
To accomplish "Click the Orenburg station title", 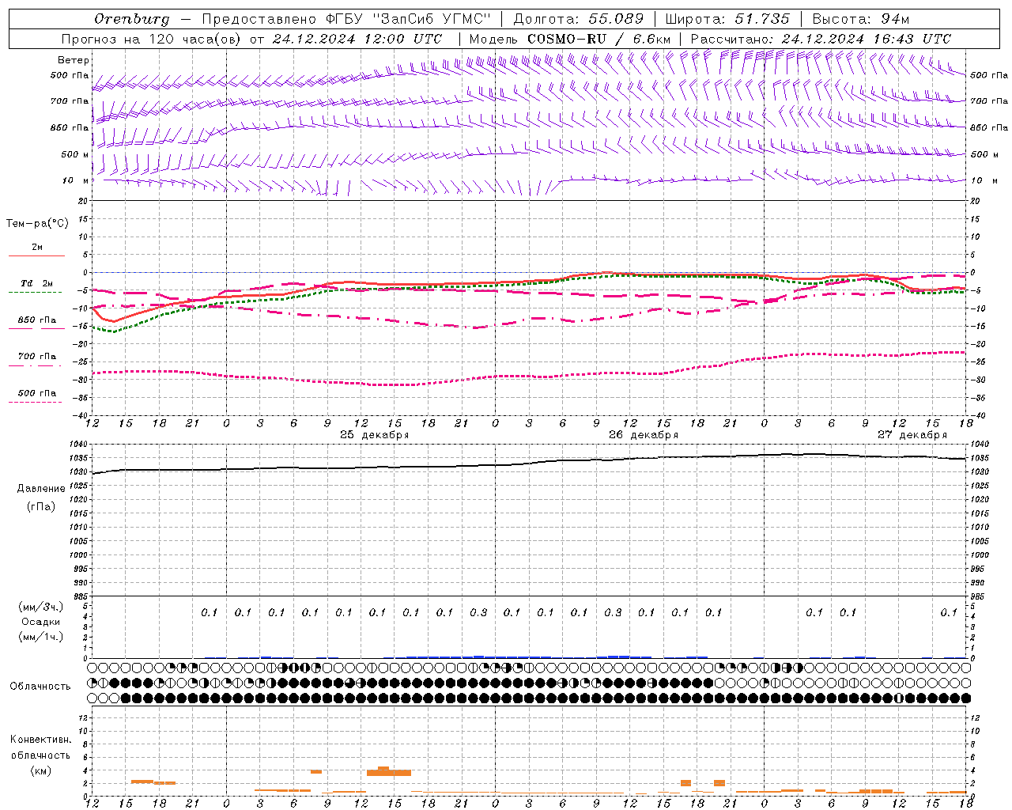I will 131,19.
